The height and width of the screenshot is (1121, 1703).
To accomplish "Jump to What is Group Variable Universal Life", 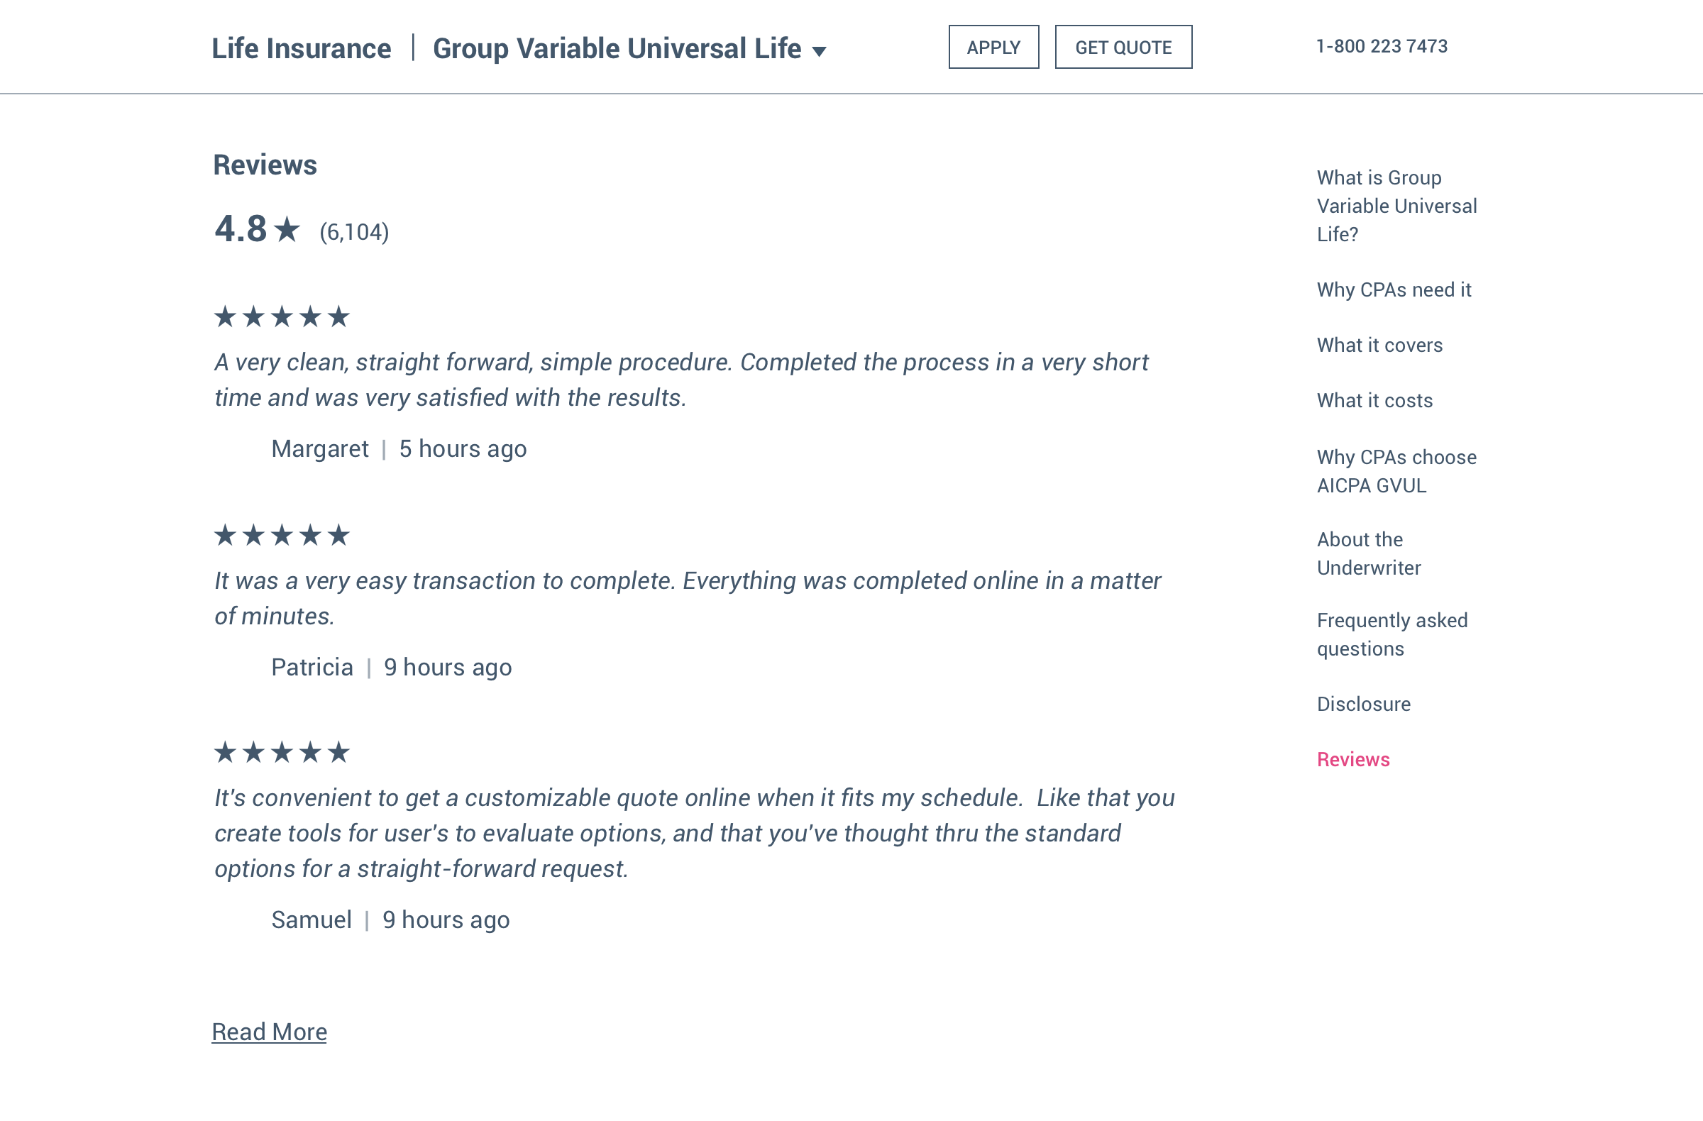I will pyautogui.click(x=1396, y=206).
